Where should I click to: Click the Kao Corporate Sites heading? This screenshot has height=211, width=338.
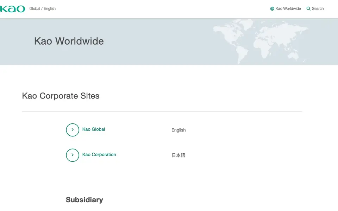click(x=61, y=96)
